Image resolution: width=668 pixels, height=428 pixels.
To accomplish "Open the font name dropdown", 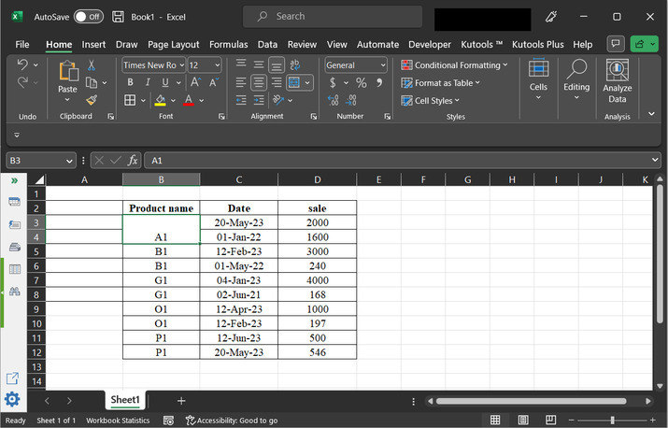I will pos(180,65).
